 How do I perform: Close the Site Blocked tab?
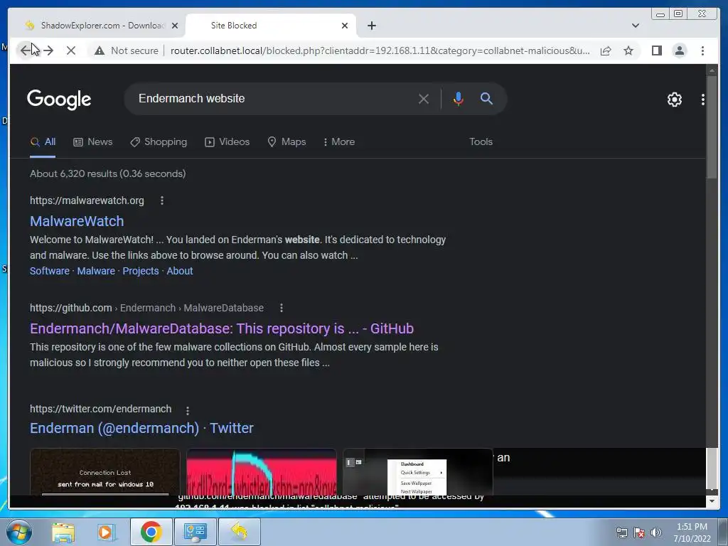coord(345,26)
